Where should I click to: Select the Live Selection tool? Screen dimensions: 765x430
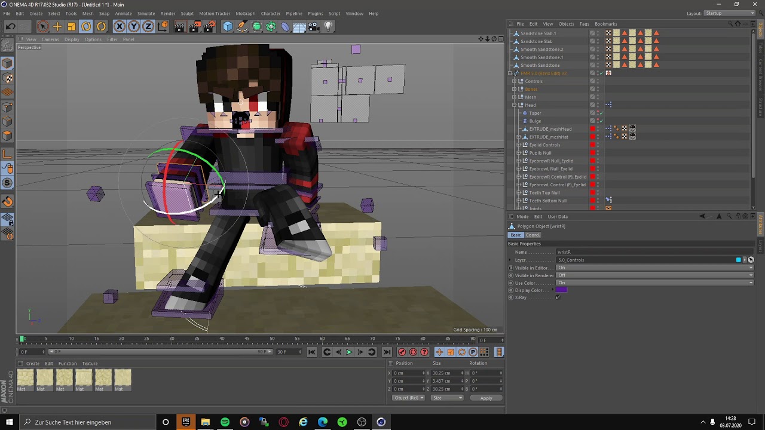click(x=42, y=26)
